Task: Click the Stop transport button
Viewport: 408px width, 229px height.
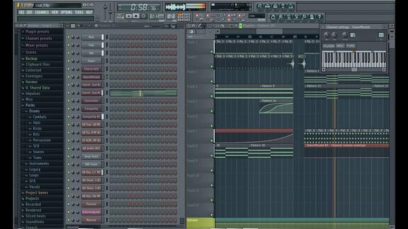Action: (x=136, y=16)
